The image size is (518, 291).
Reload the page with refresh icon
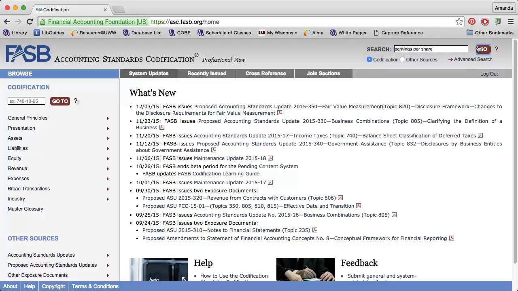click(30, 22)
